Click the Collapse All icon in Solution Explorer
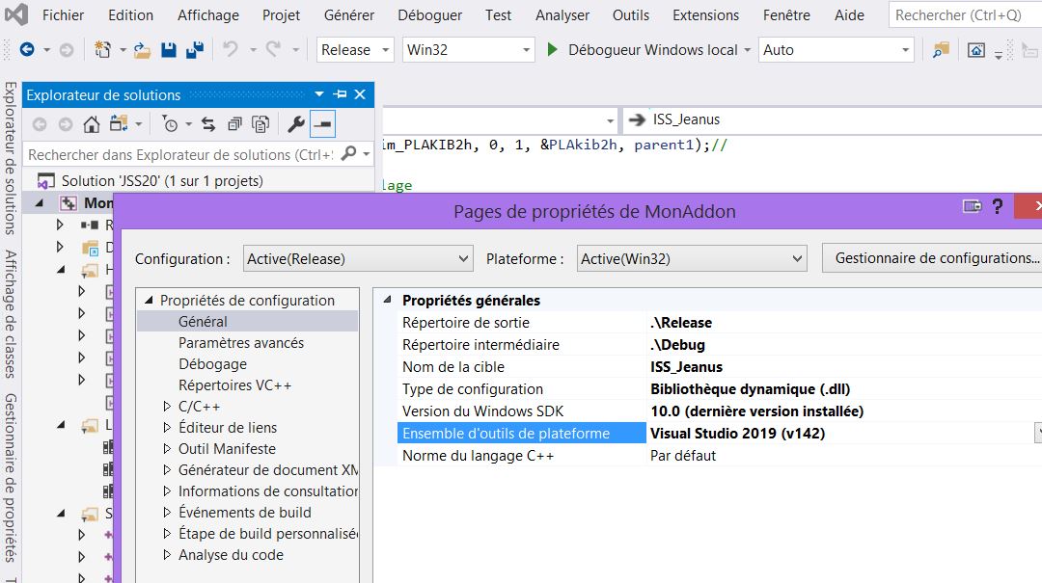 pos(234,124)
